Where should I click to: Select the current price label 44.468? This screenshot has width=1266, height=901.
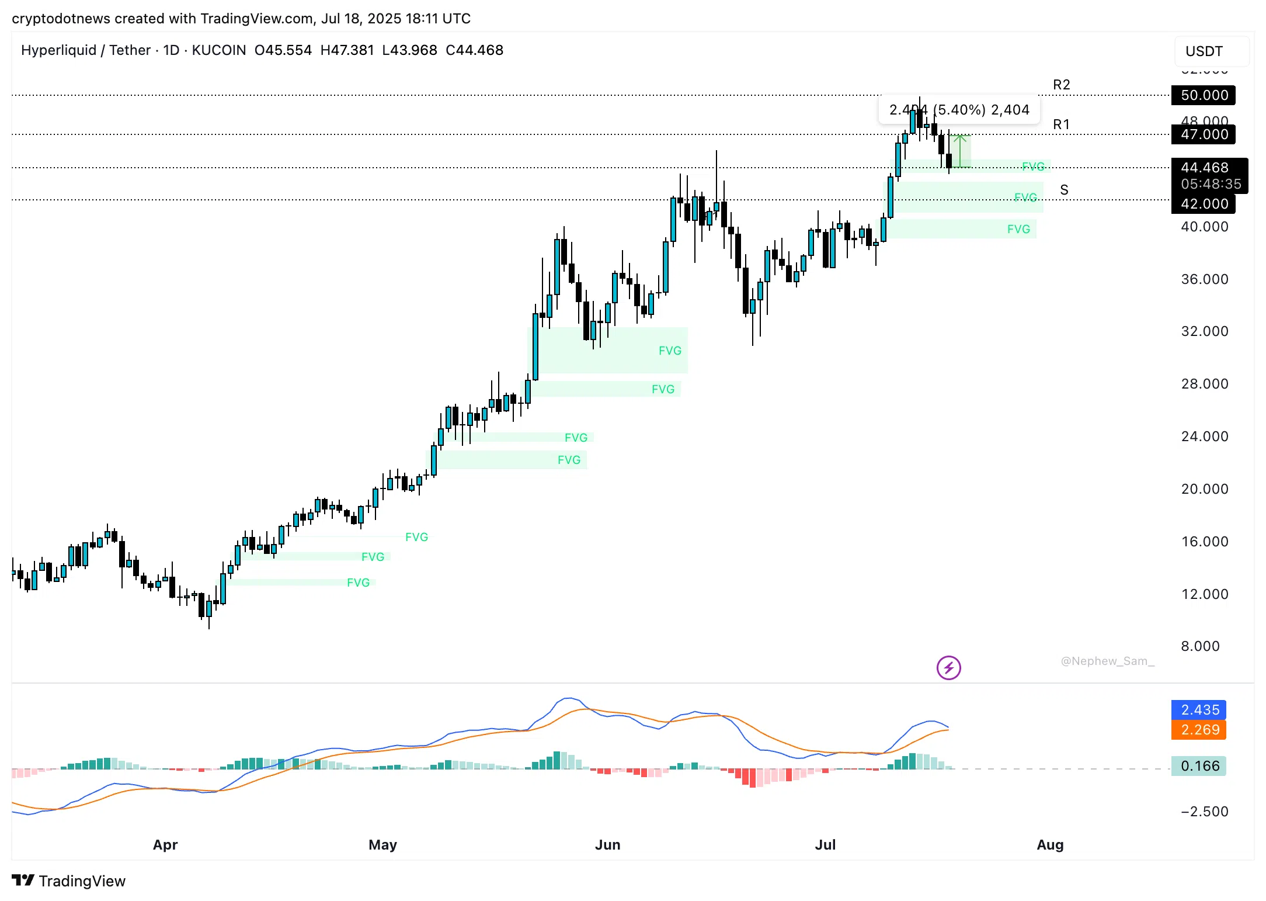[1204, 168]
